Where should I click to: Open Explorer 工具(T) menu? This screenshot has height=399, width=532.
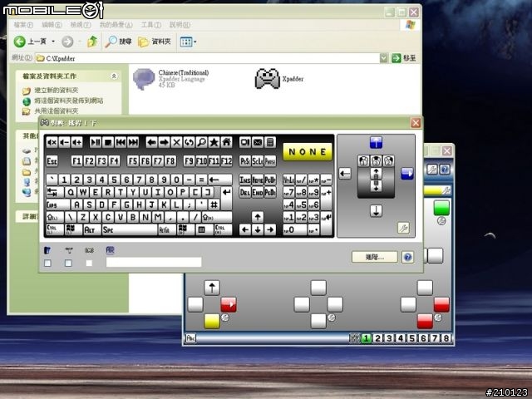point(151,25)
